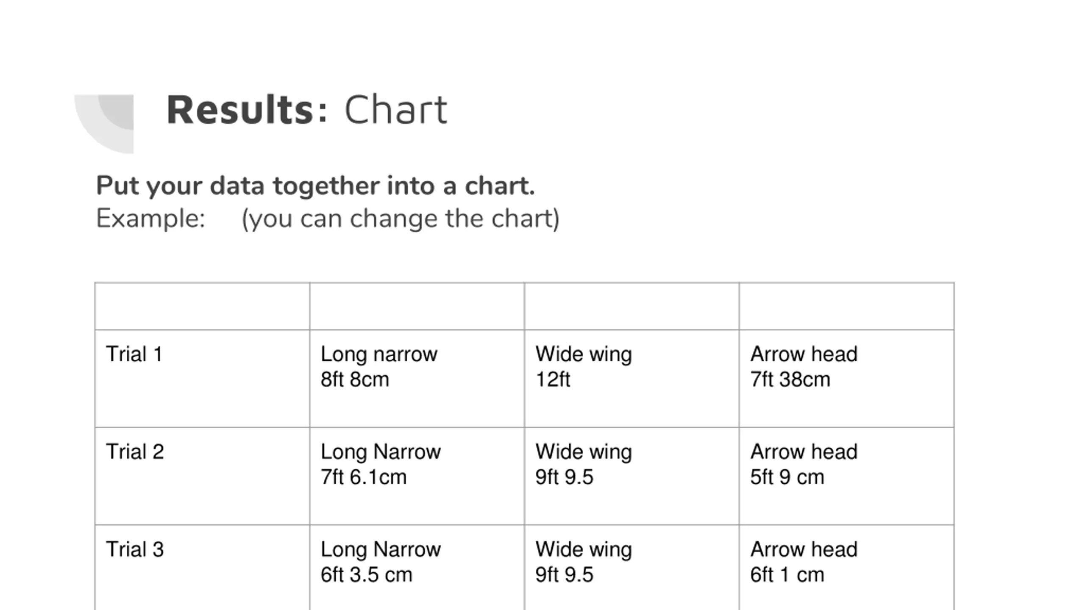Select the empty top-left header cell

(x=202, y=306)
